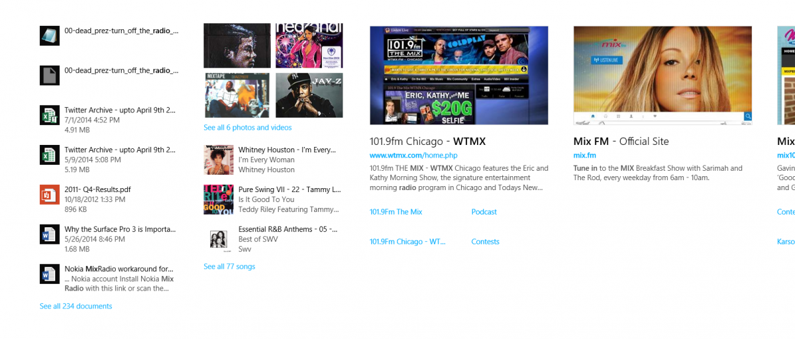
Task: Click See all 234 documents
Action: pyautogui.click(x=76, y=306)
